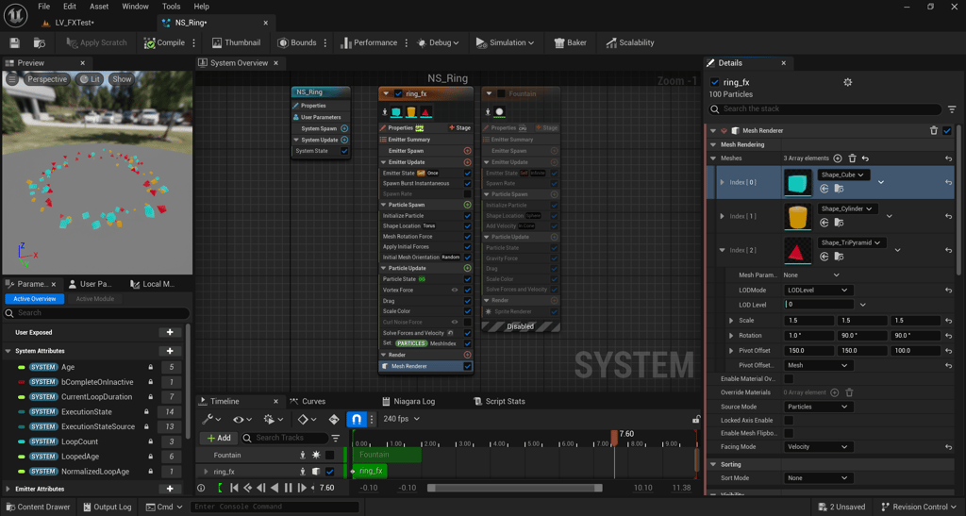Toggle timeline snapping magnet icon
Image resolution: width=966 pixels, height=516 pixels.
357,419
